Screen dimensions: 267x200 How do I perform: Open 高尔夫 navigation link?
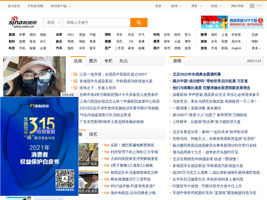pyautogui.click(x=236, y=41)
